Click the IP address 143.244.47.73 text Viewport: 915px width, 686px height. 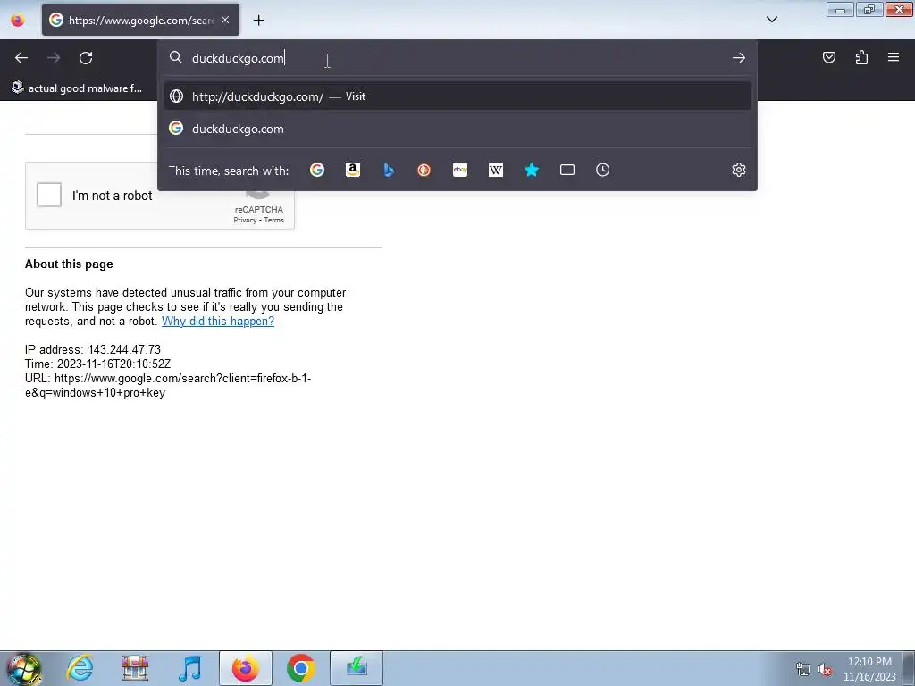93,349
